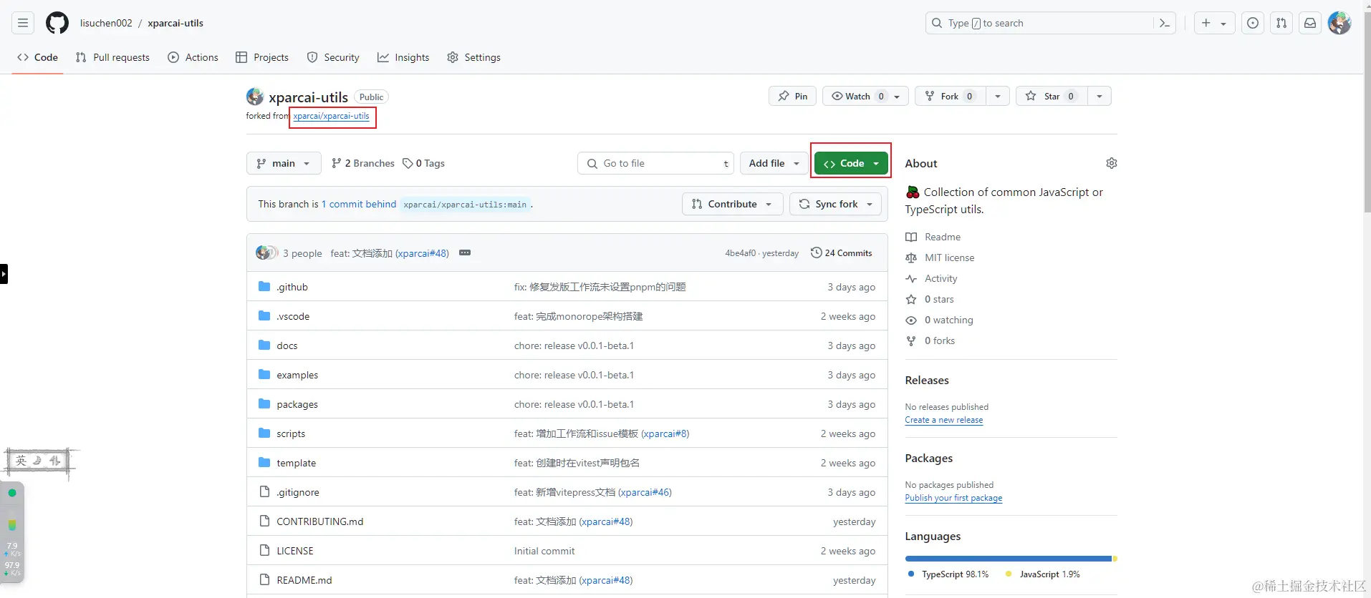Open pull requests icon in header
1371x598 pixels.
(1281, 23)
